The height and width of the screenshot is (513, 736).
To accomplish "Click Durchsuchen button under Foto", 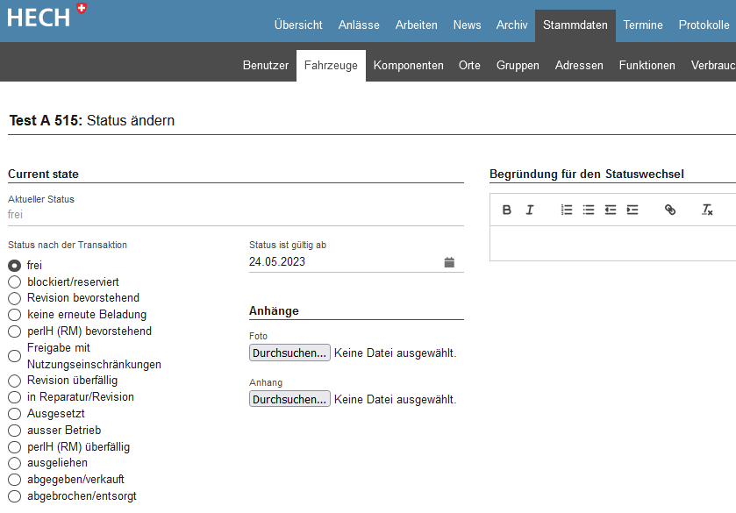I will point(289,353).
